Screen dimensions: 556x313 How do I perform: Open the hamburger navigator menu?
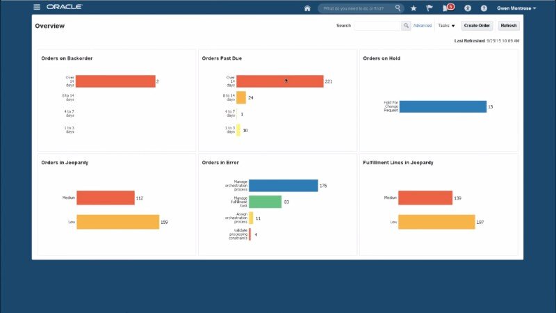point(37,7)
